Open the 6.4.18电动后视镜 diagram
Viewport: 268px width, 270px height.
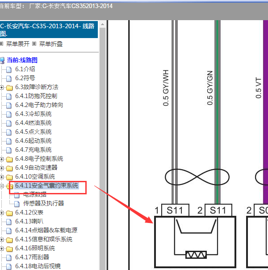tap(38, 266)
